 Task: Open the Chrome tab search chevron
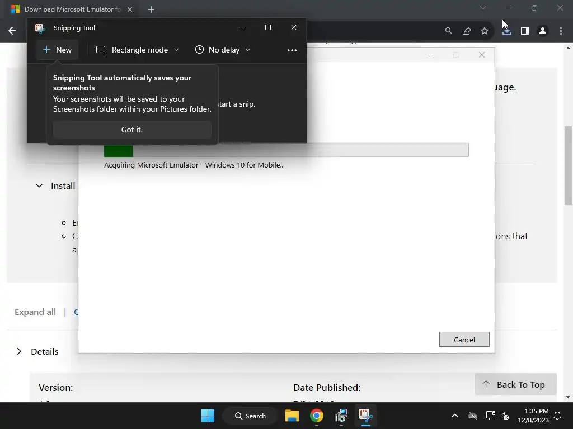coord(483,8)
